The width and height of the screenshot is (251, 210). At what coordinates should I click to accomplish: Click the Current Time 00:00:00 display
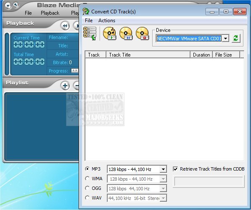tap(29, 44)
